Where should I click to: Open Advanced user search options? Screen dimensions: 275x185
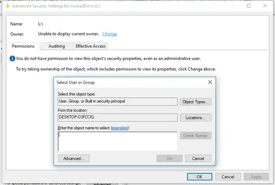click(x=74, y=159)
